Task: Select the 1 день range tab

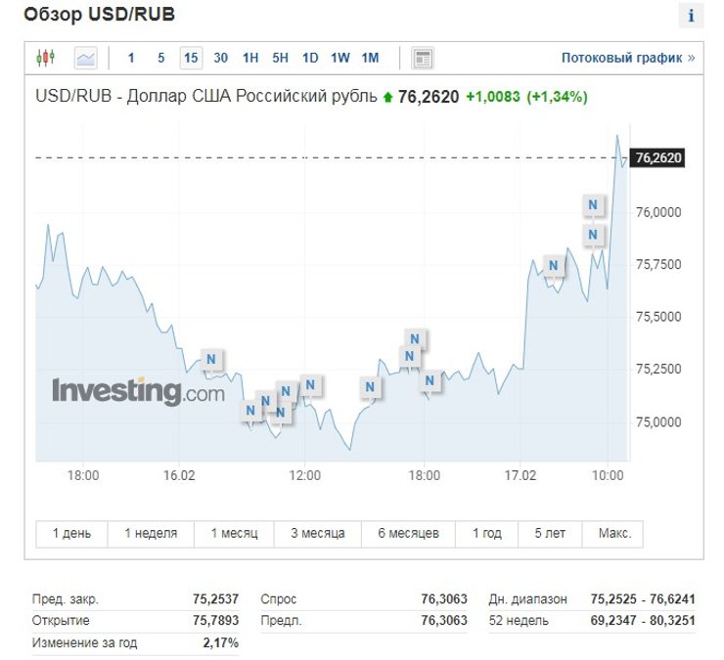Action: pos(71,533)
